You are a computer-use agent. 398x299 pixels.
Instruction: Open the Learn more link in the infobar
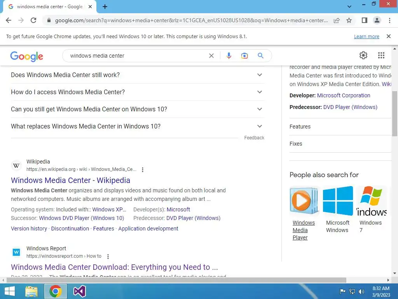point(367,36)
